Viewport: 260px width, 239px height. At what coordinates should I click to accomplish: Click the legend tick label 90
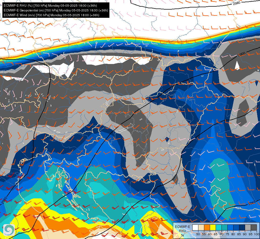[x=245, y=234]
